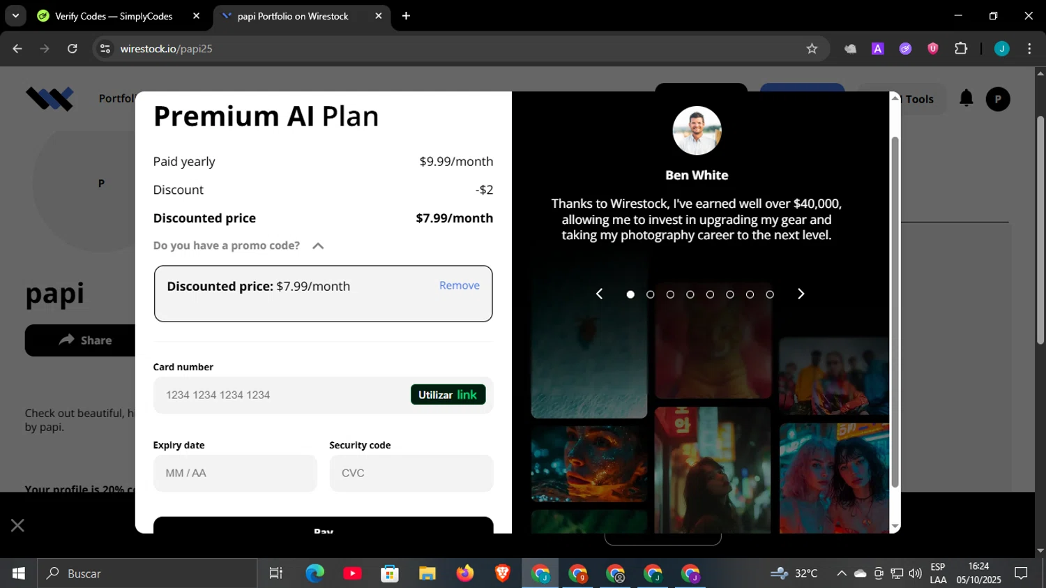Open the Windows notification center
The width and height of the screenshot is (1046, 588).
pos(1021,573)
